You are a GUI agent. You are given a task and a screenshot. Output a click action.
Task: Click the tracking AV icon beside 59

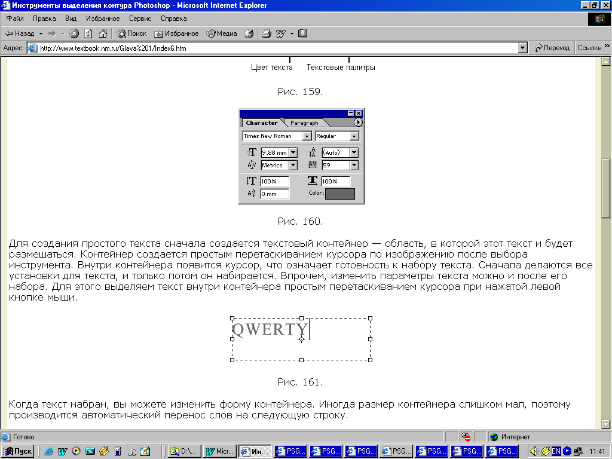tap(312, 165)
